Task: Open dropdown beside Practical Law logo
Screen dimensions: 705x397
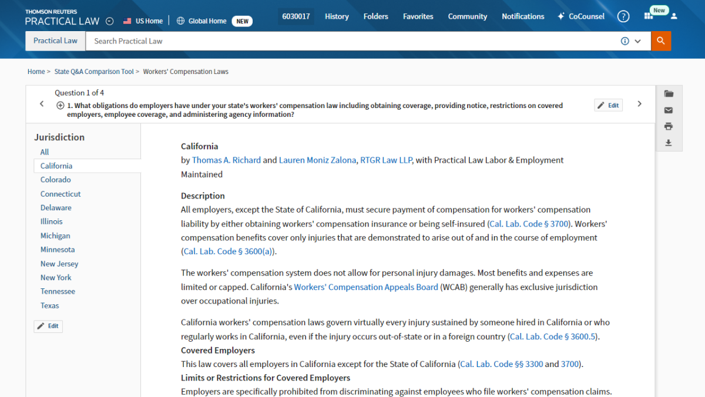Action: [110, 21]
